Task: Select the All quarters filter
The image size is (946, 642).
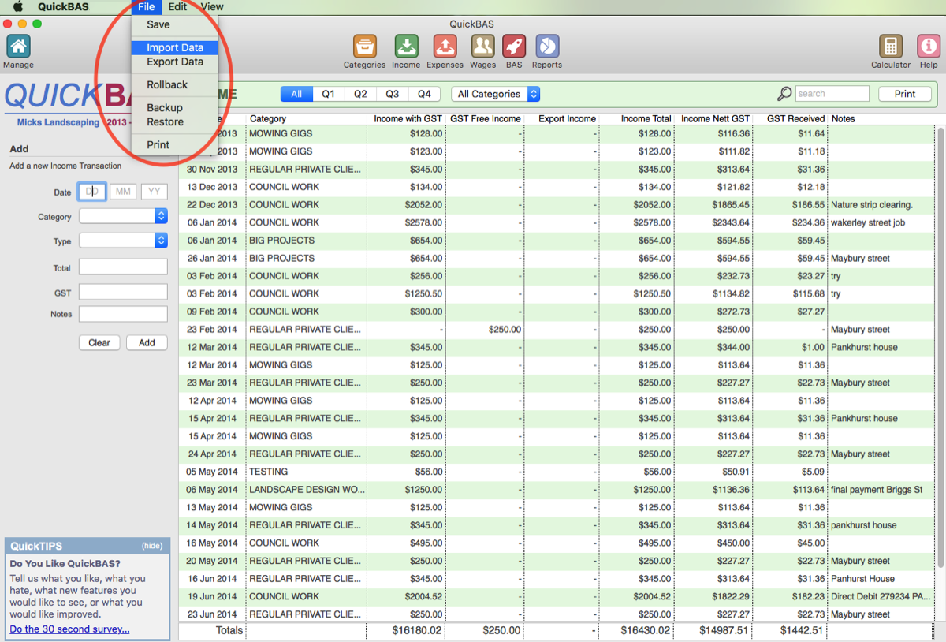Action: tap(296, 94)
